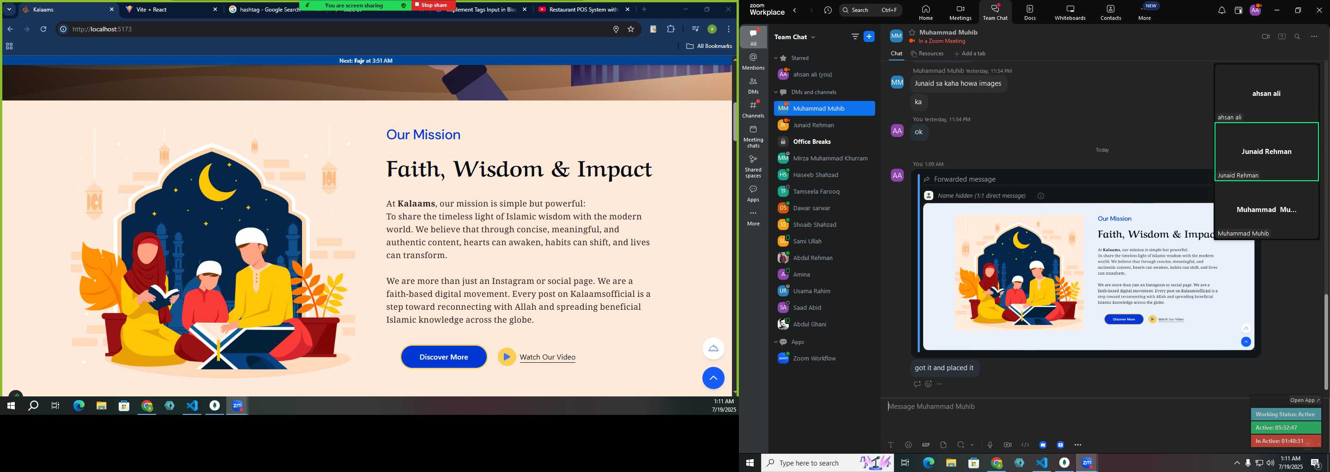Click the share screen icon in chat header
This screenshot has width=1330, height=472.
tap(1282, 36)
